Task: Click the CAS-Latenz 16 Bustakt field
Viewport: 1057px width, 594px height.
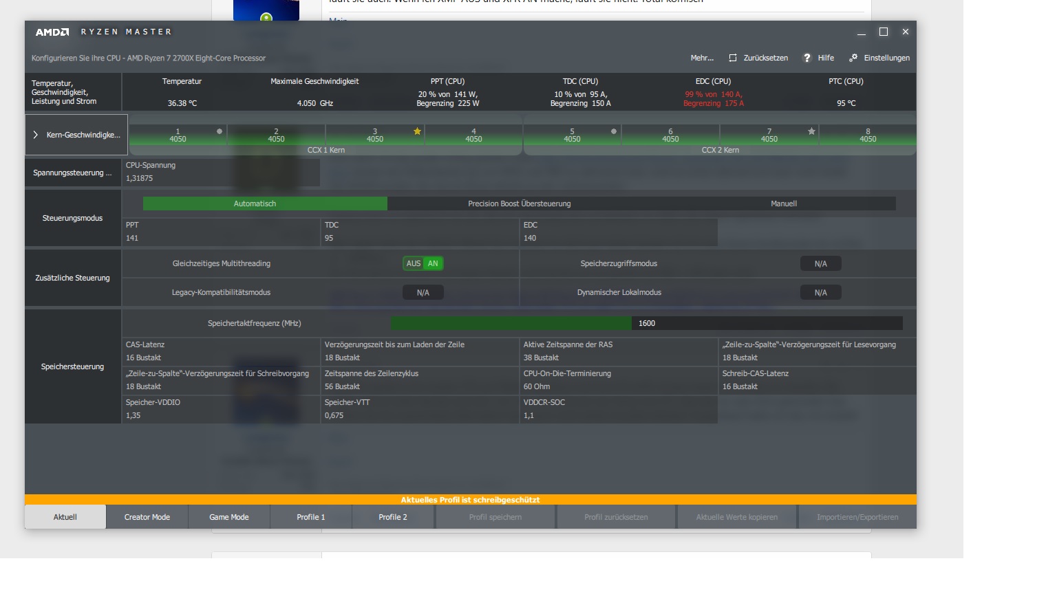Action: coord(222,351)
